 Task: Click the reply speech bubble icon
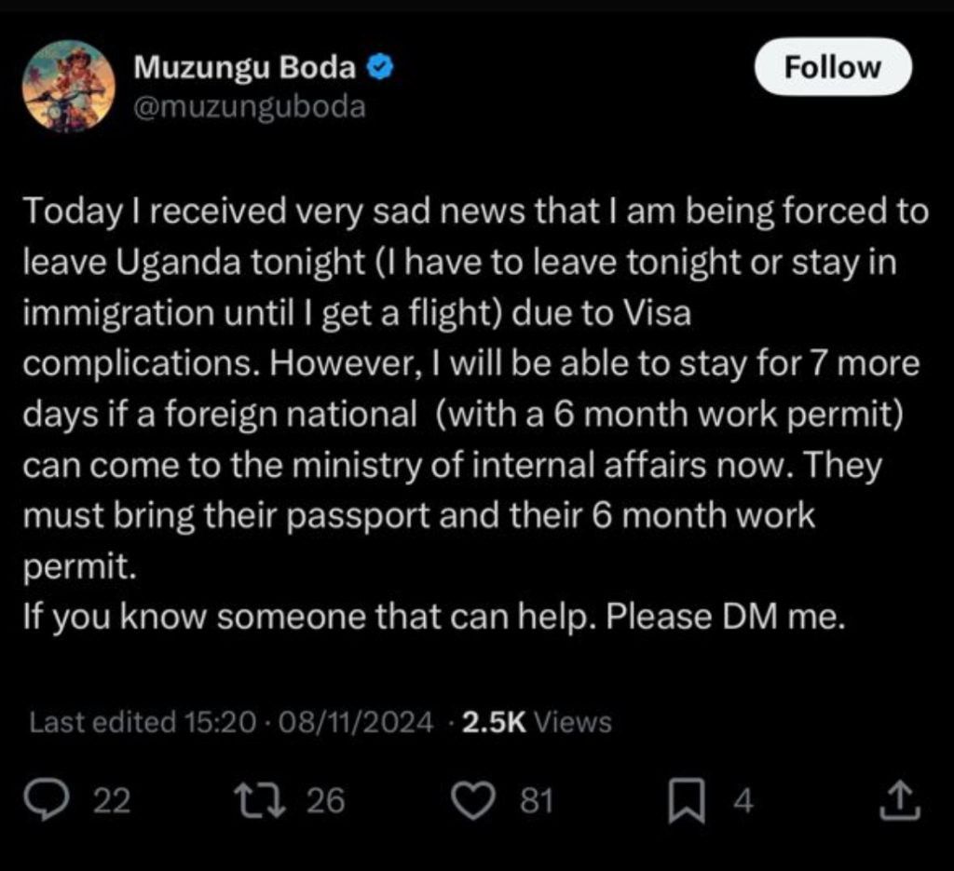click(65, 800)
